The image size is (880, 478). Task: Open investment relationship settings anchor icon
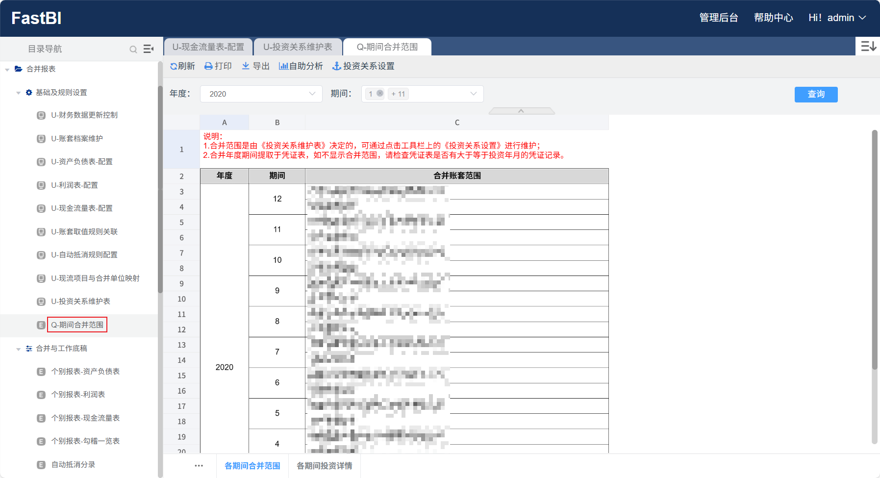[336, 66]
